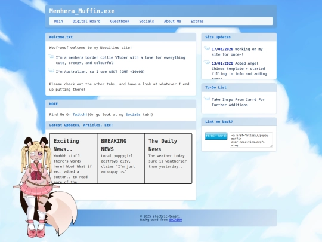The height and width of the screenshot is (242, 322).
Task: Click the bullet icon beside menhera border collie line
Action: (x=51, y=56)
